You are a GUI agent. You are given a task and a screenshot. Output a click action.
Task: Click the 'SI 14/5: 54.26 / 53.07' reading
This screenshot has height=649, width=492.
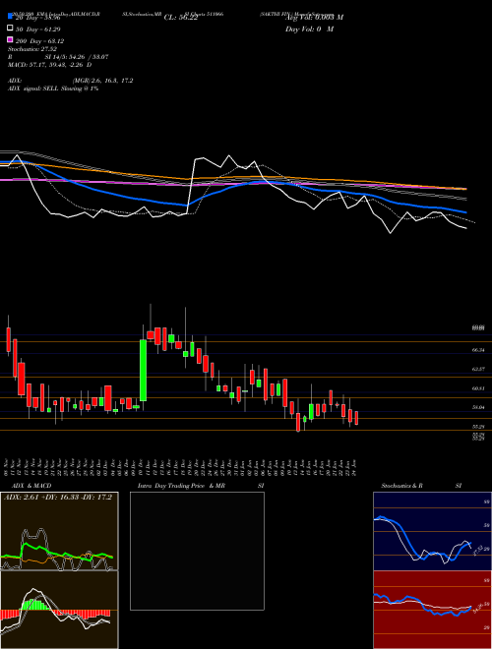pos(76,57)
